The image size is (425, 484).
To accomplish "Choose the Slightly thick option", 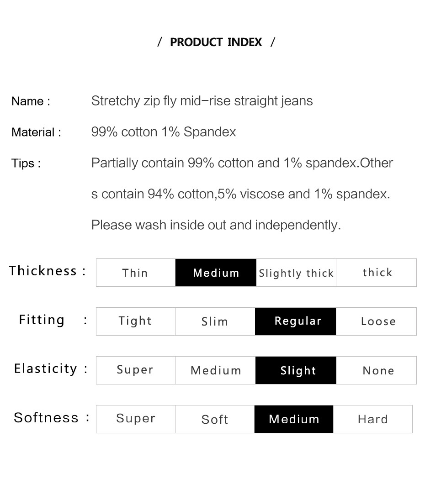I will 296,273.
